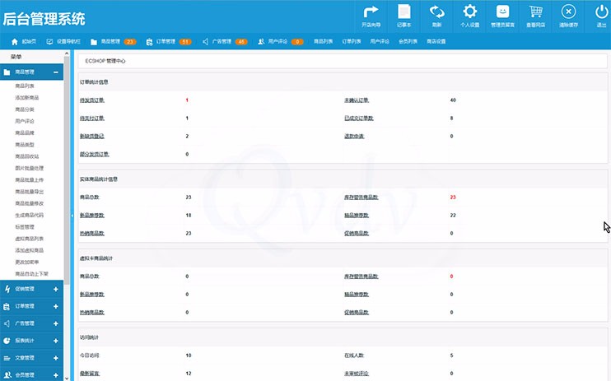Open 商品批量修改 in the sidebar
Viewport: 611px width, 381px height.
click(x=29, y=203)
